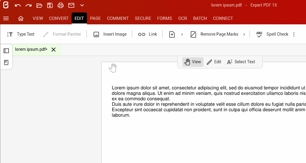The width and height of the screenshot is (306, 163).
Task: Click the word 'laborum.' in document
Action: (121, 115)
